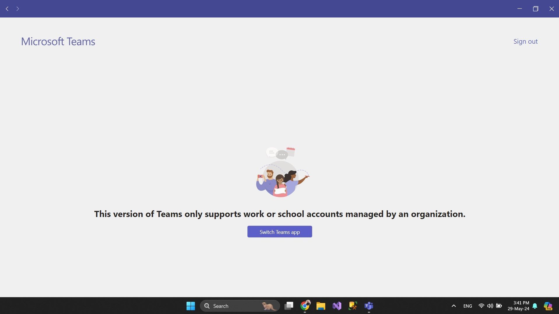Open the ENG language switcher
559x314 pixels.
[x=467, y=306]
